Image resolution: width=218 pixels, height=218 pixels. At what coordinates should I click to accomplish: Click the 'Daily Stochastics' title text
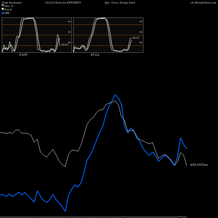(12, 3)
